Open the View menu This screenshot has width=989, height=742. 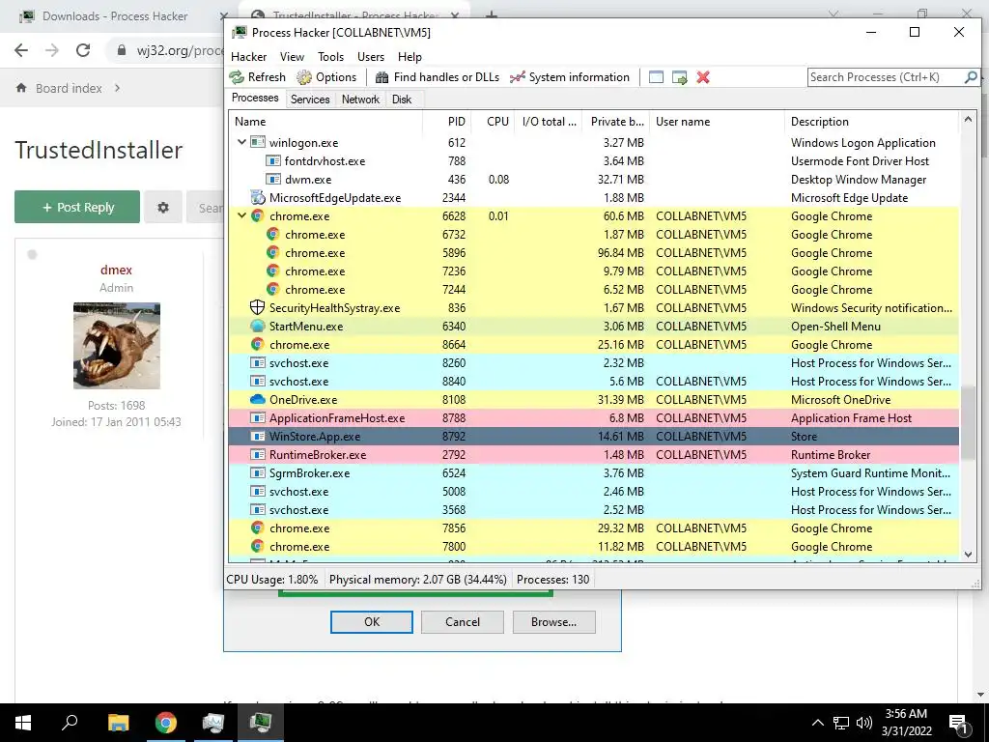[292, 57]
